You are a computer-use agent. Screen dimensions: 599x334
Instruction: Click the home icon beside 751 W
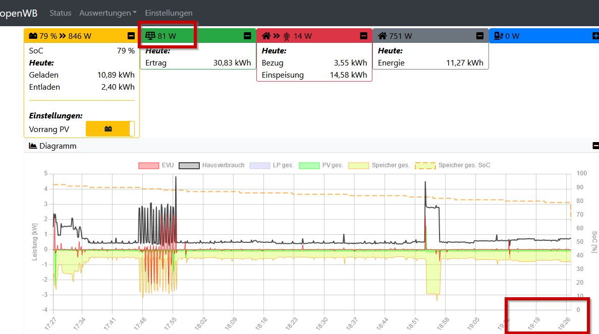[x=382, y=36]
